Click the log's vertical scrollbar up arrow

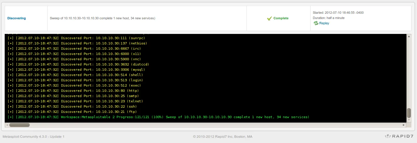(x=409, y=36)
